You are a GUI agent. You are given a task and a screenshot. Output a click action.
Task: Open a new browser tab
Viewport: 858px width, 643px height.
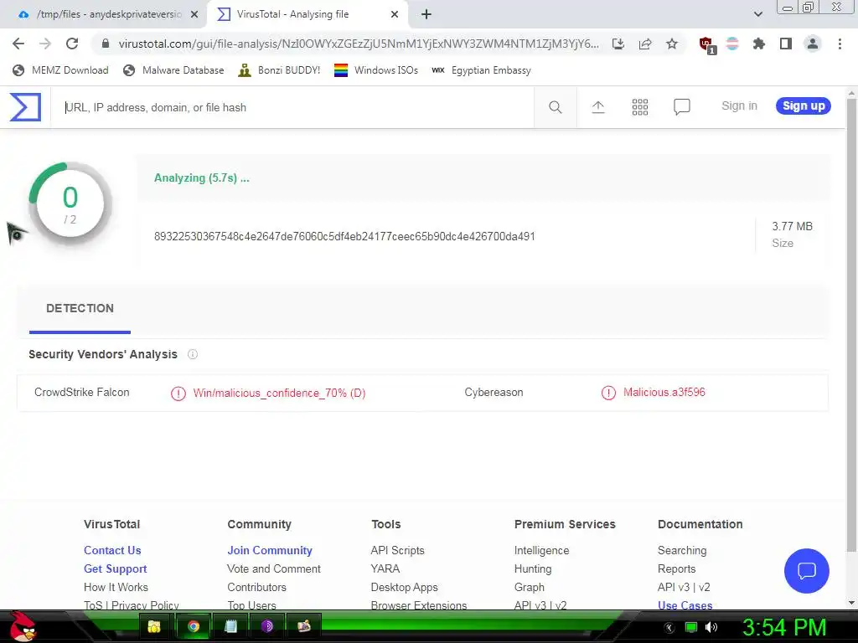coord(426,15)
